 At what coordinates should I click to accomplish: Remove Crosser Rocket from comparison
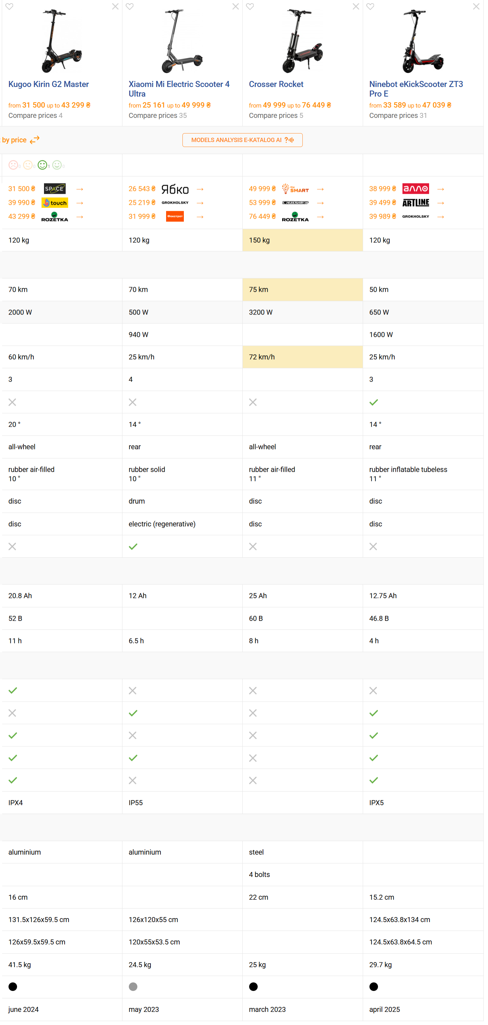tap(356, 6)
